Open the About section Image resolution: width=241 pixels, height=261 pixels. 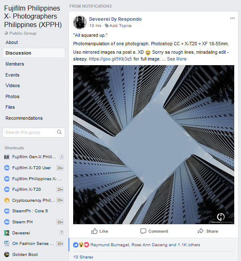12,42
